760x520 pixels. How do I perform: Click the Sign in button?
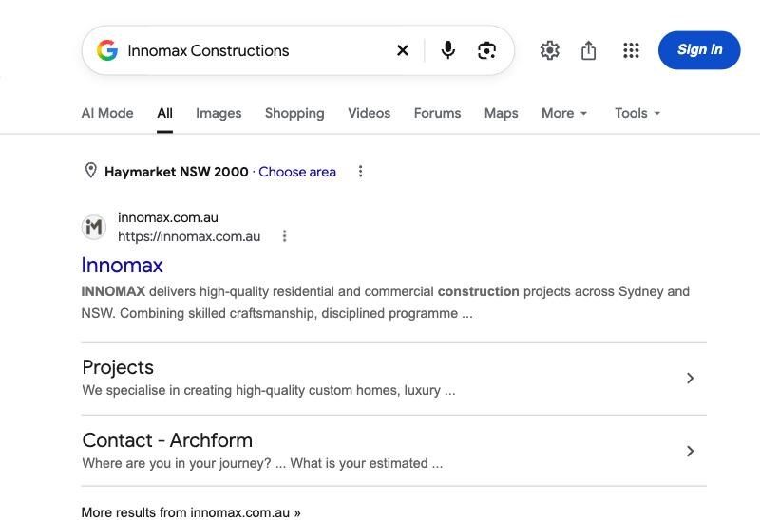click(x=699, y=50)
